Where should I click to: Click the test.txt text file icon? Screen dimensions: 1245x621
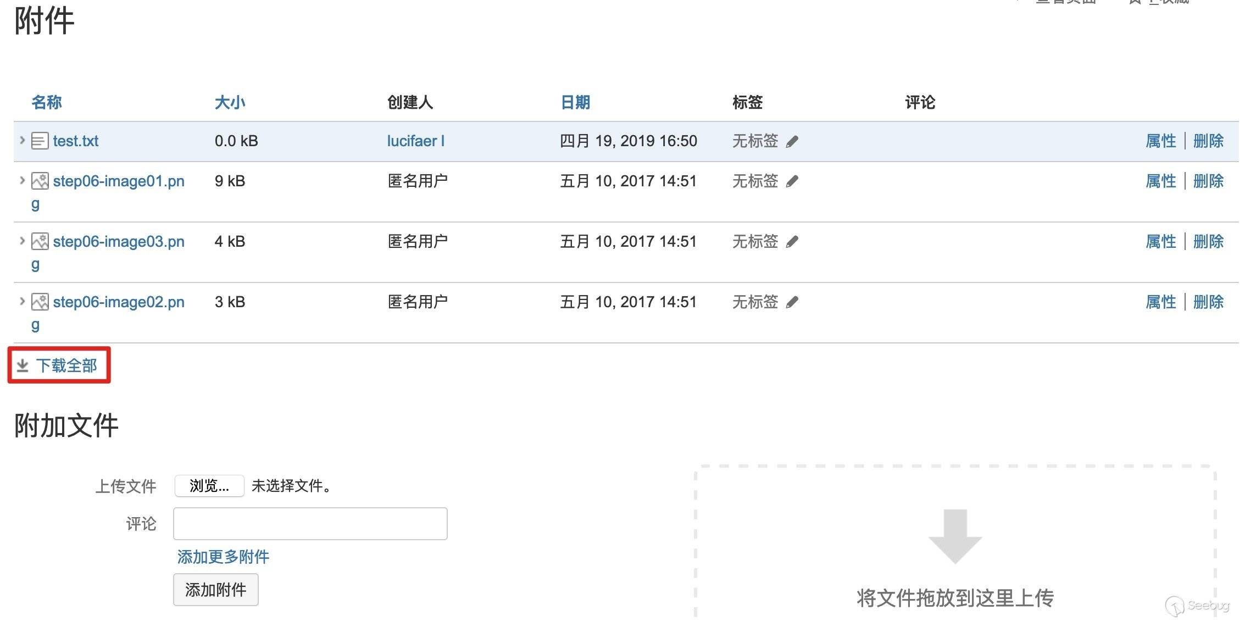[40, 141]
